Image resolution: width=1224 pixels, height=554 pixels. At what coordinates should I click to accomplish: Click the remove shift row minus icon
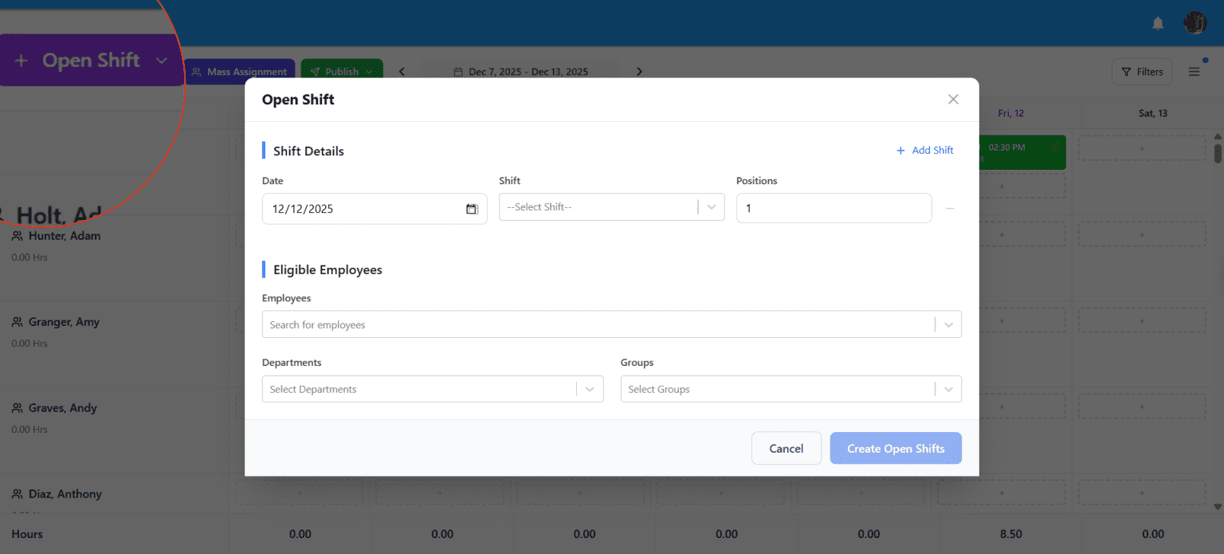click(x=950, y=209)
